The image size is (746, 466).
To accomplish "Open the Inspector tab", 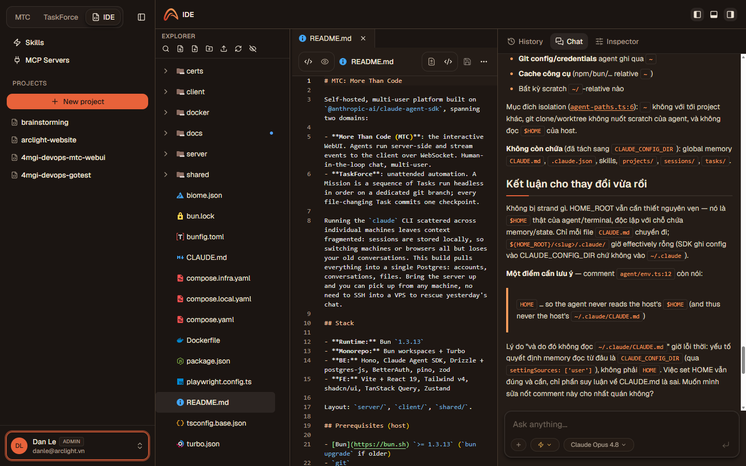I will [617, 41].
